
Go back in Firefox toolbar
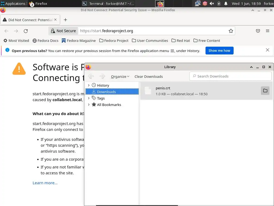pos(6,31)
